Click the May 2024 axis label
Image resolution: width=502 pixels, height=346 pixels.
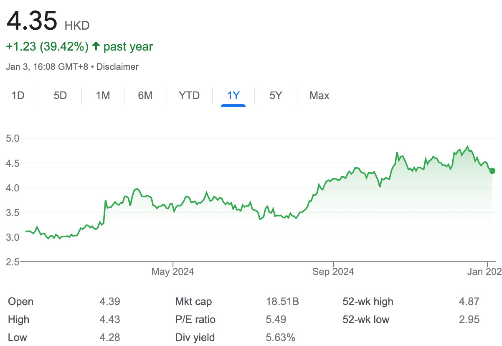point(172,272)
